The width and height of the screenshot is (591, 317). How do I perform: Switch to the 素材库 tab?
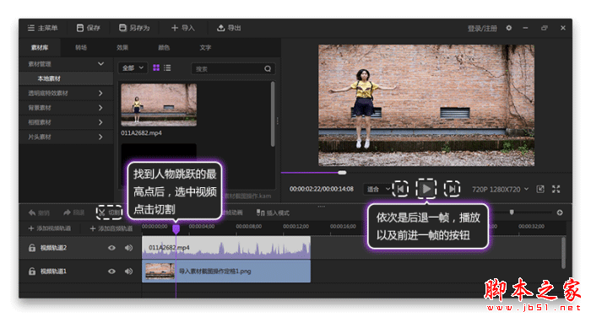(x=40, y=48)
